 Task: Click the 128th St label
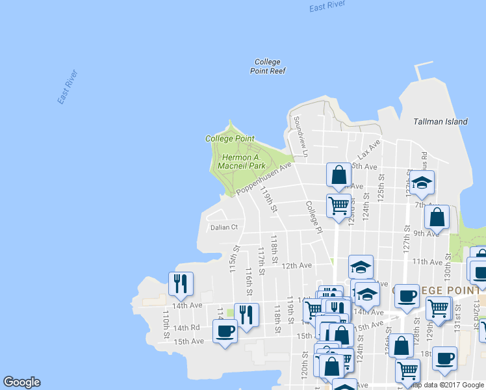[416, 331]
